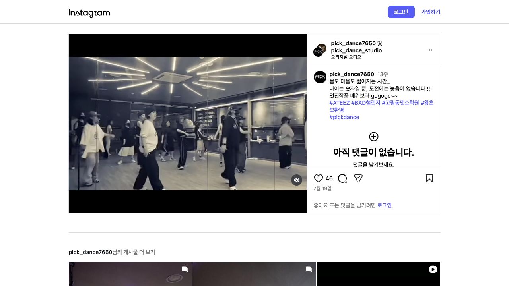Click the stacked profile avatars in header
The image size is (509, 286).
click(x=320, y=50)
